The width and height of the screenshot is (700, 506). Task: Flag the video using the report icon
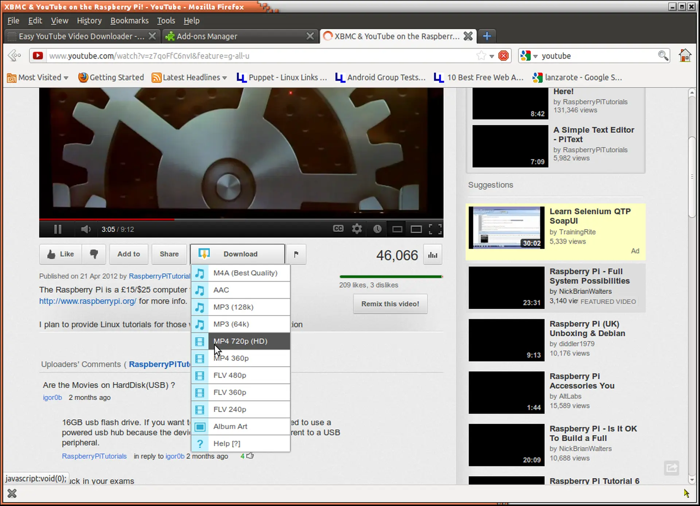(x=296, y=254)
